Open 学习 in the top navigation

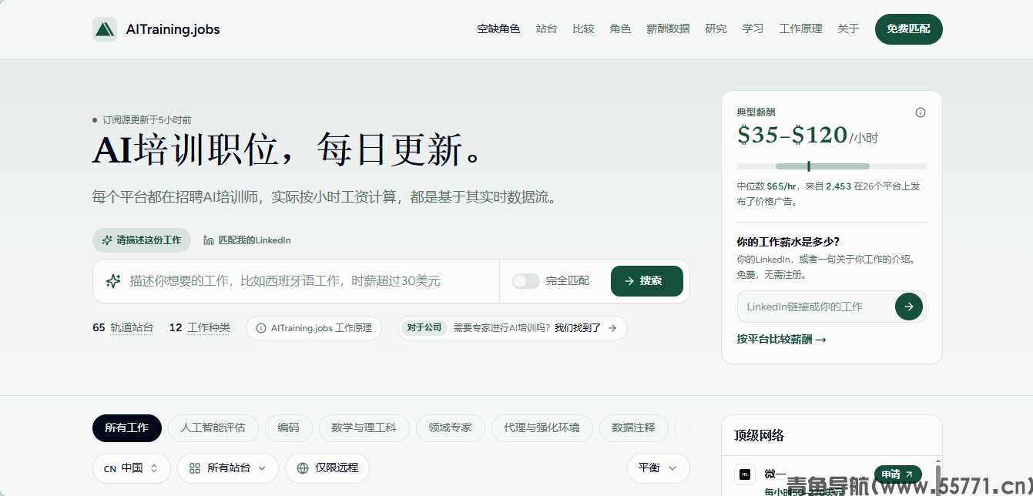point(753,29)
